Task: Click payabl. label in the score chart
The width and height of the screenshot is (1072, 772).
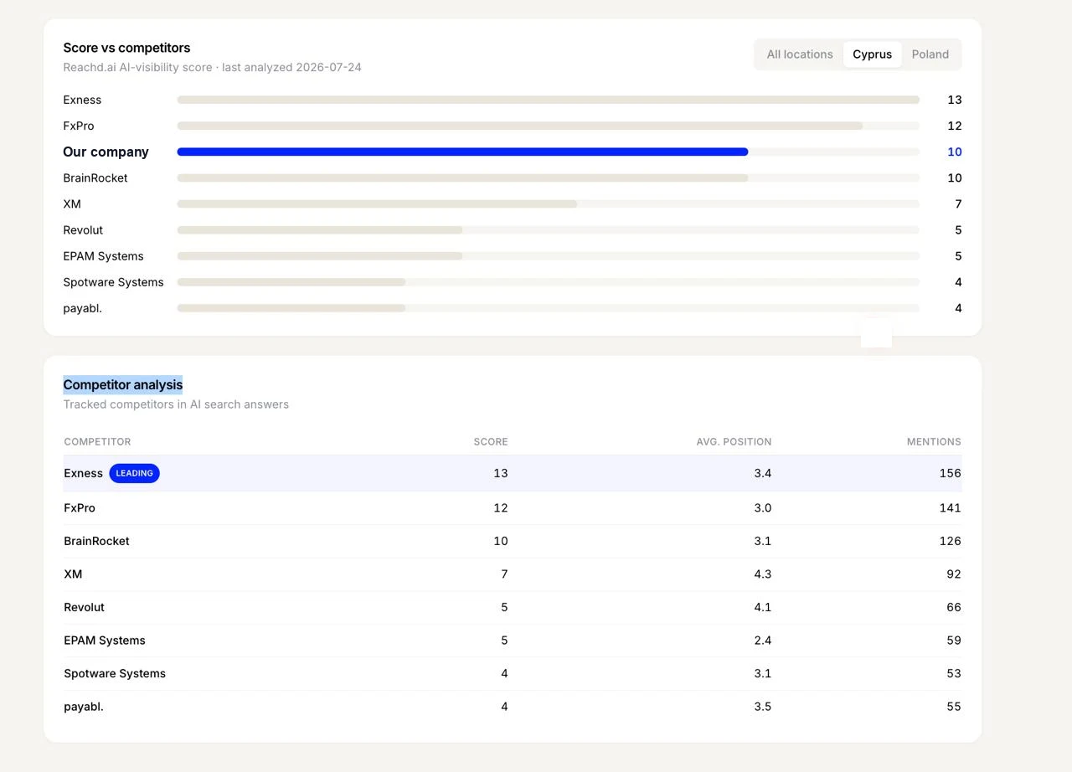Action: click(x=82, y=308)
